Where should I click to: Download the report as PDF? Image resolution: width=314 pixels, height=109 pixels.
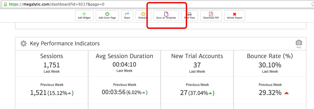pyautogui.click(x=211, y=16)
